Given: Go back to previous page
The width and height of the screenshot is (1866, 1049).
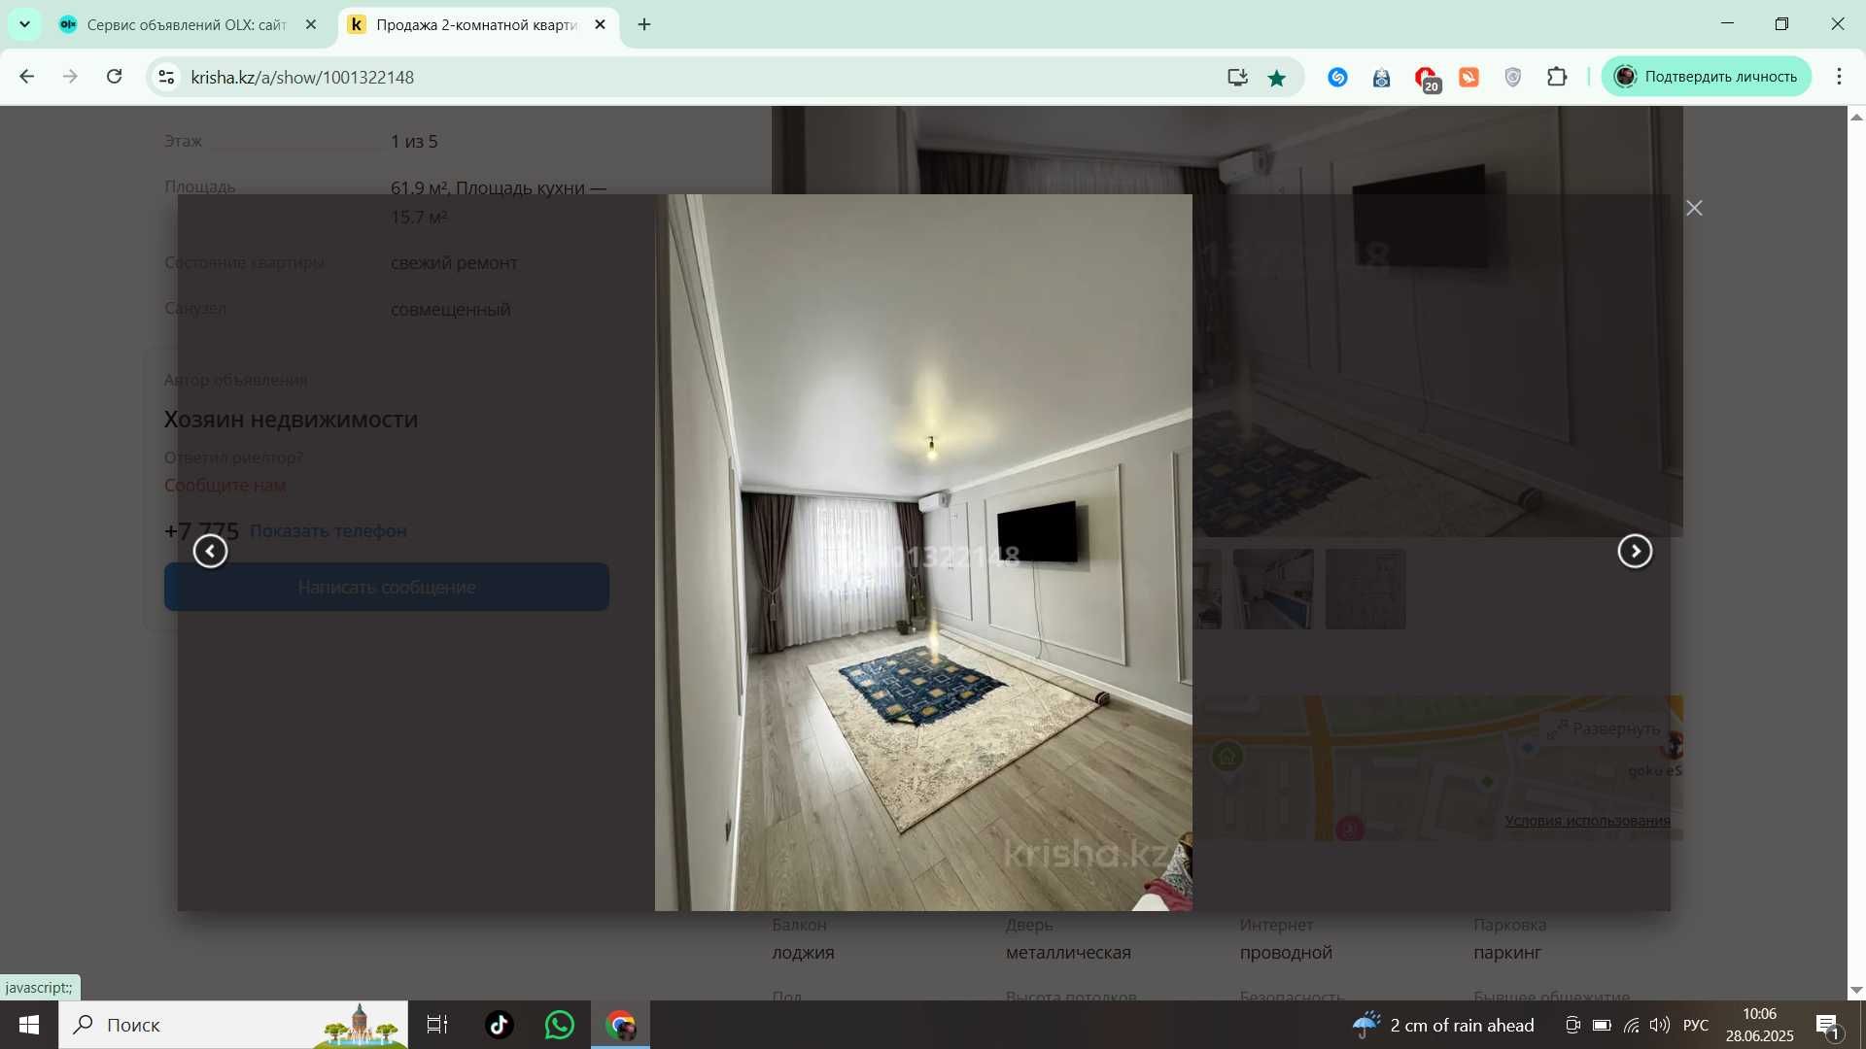Looking at the screenshot, I should pyautogui.click(x=26, y=77).
